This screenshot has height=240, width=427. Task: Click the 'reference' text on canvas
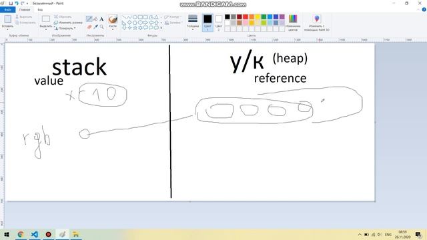pyautogui.click(x=280, y=78)
